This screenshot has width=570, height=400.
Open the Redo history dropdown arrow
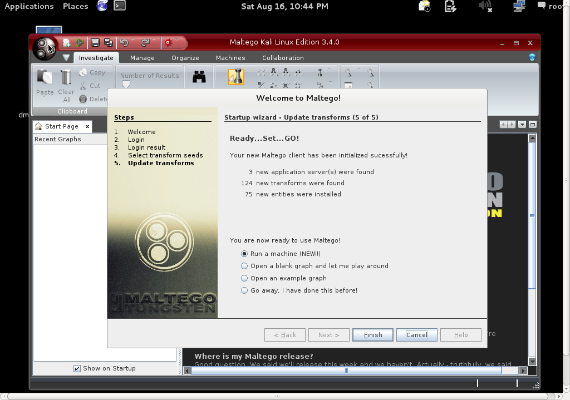click(154, 39)
